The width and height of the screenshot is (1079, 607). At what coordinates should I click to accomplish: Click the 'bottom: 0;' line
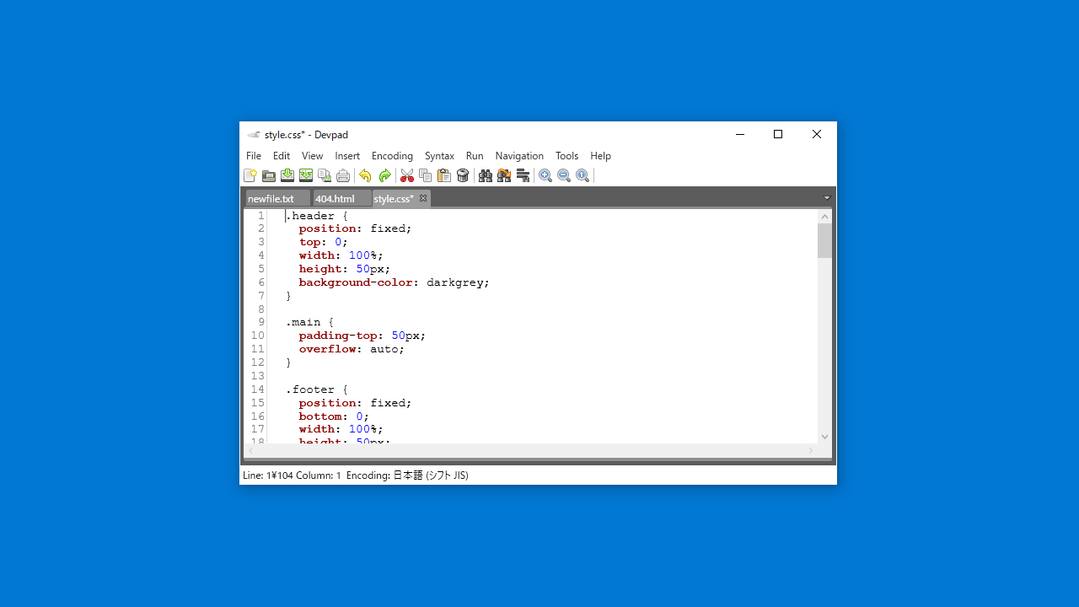click(334, 416)
